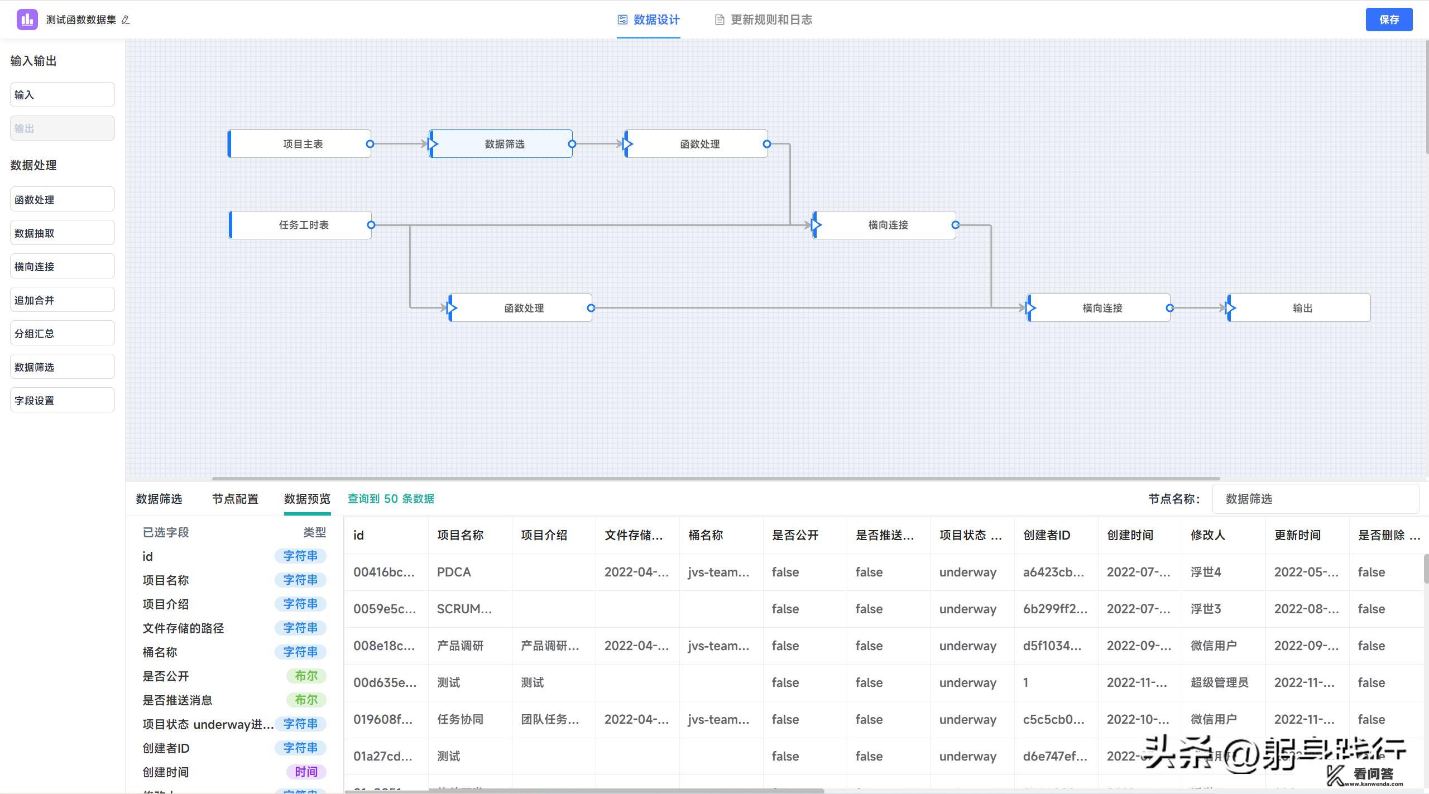Viewport: 1429px width, 794px height.
Task: Click input arrow of 输出 canvas node
Action: [x=1230, y=307]
